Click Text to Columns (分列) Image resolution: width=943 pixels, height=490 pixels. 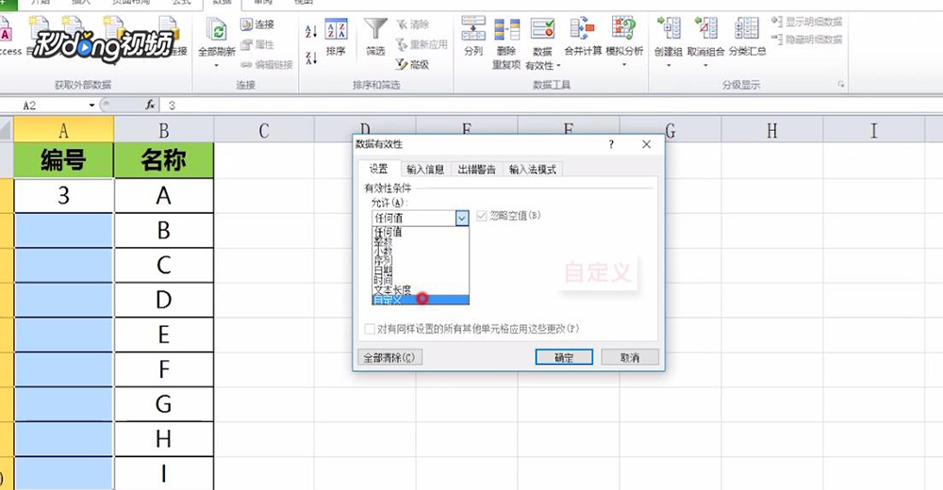click(473, 36)
